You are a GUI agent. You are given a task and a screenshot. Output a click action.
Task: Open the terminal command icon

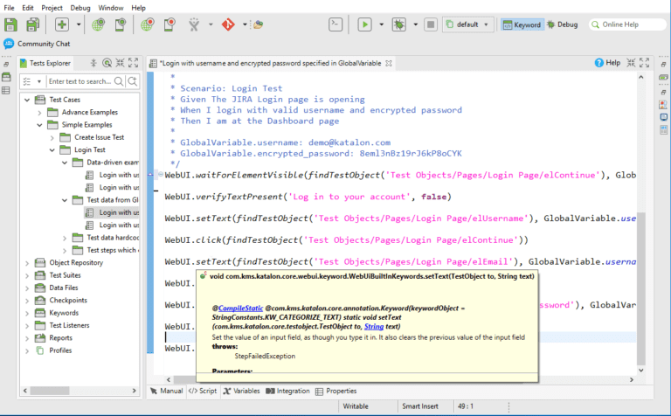pyautogui.click(x=335, y=24)
